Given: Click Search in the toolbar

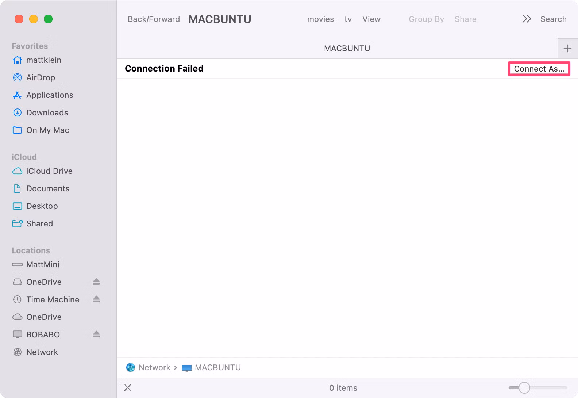Looking at the screenshot, I should (553, 19).
